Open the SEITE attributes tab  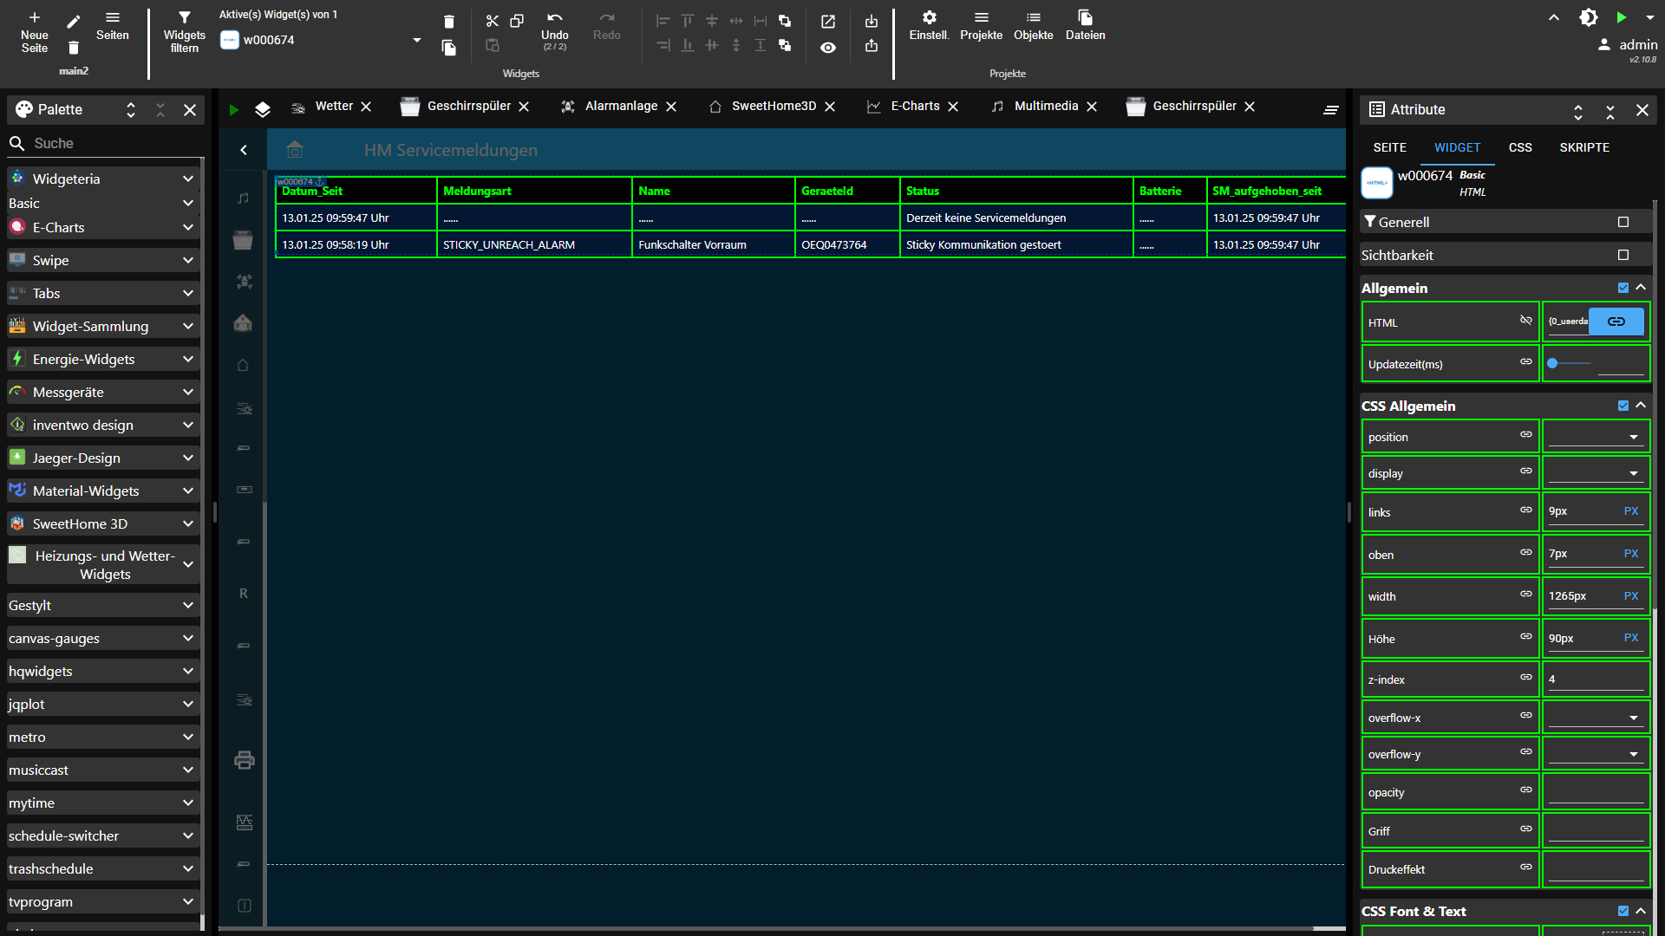[x=1389, y=147]
